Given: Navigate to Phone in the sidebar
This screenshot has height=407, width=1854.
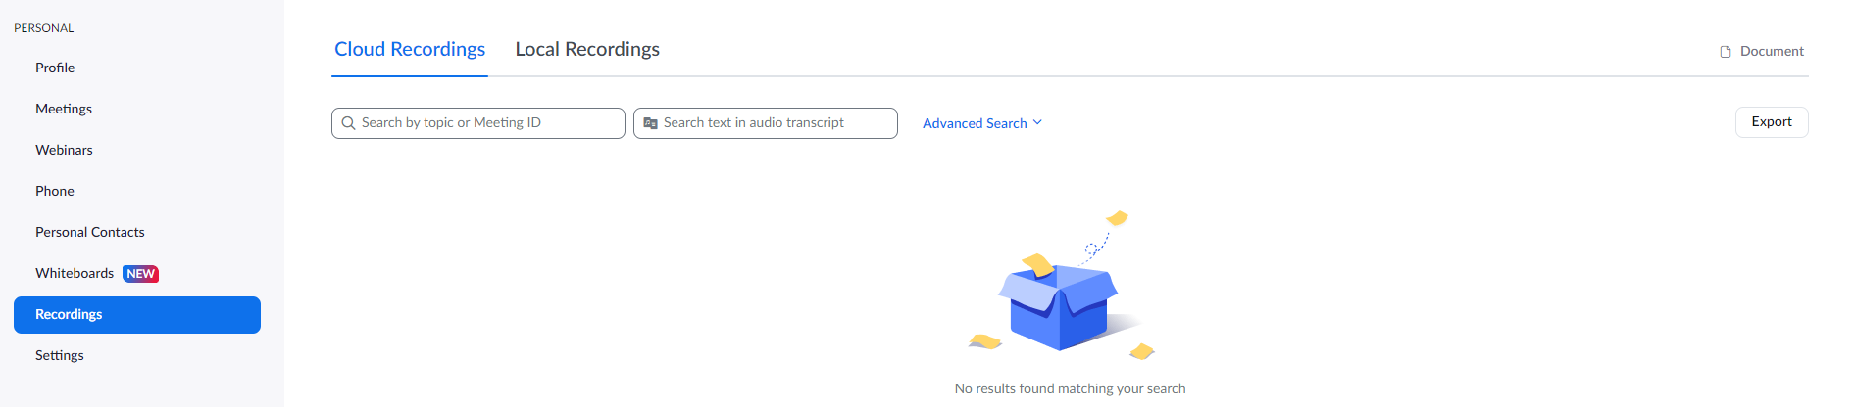Looking at the screenshot, I should pyautogui.click(x=55, y=191).
